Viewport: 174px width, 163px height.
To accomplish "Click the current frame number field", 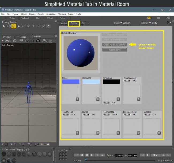I will (x=119, y=155).
